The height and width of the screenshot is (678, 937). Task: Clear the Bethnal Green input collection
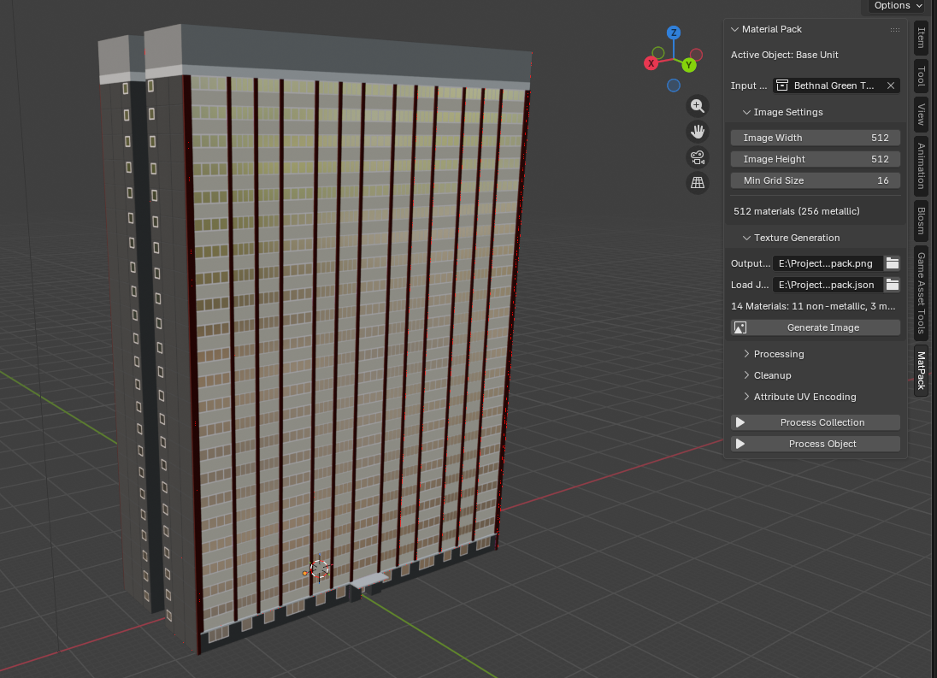(x=890, y=85)
